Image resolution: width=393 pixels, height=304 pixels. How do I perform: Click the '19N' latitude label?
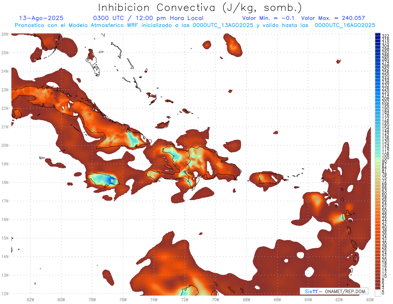(x=5, y=164)
